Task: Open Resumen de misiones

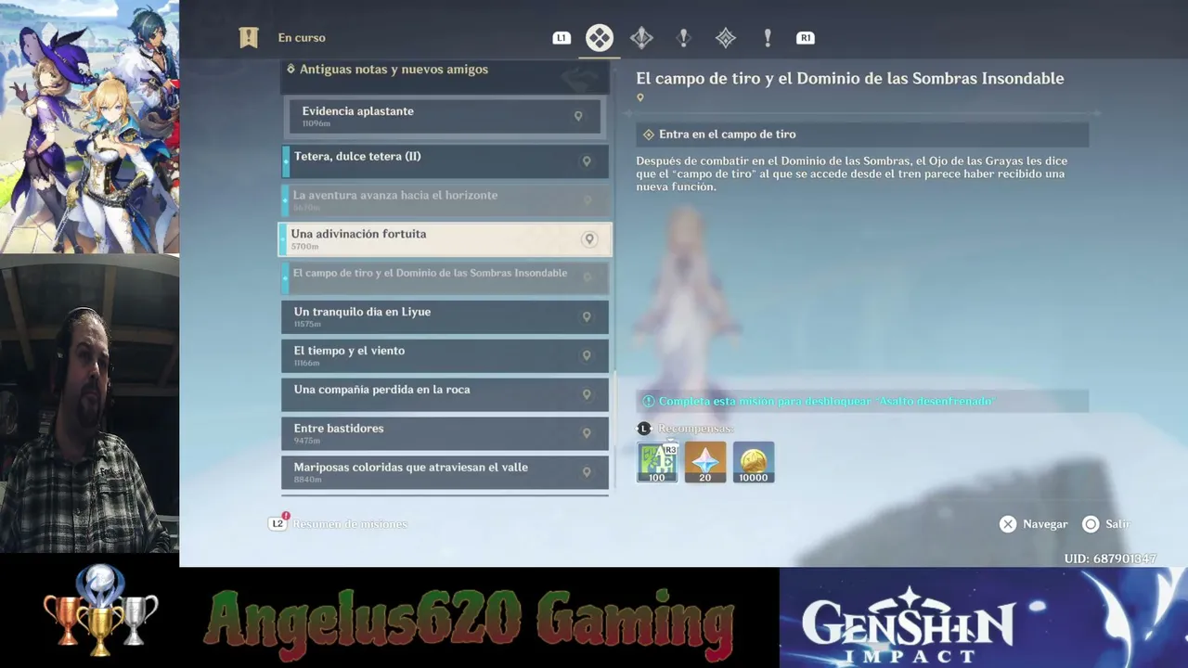Action: pyautogui.click(x=350, y=524)
